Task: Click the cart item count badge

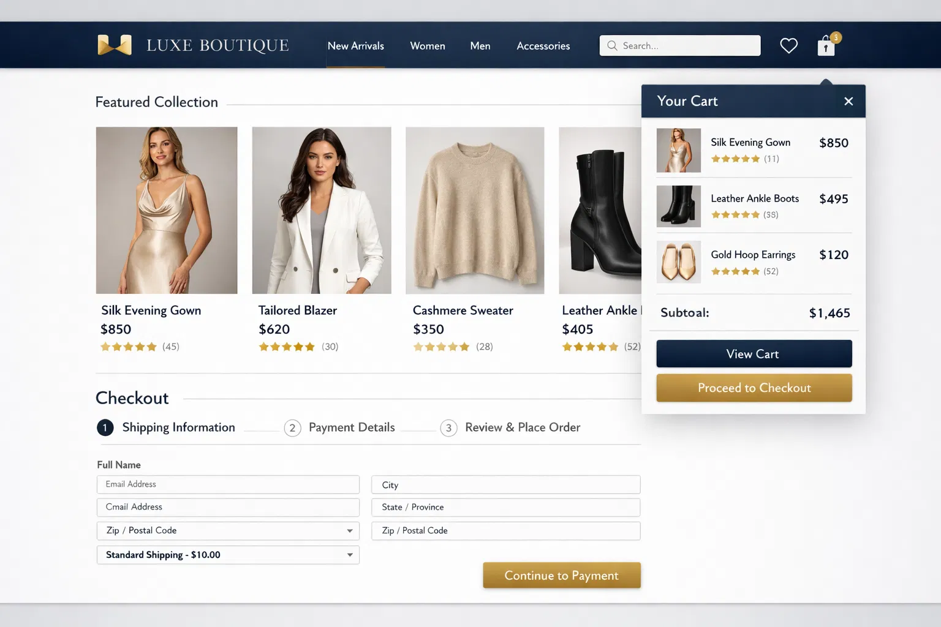Action: (835, 37)
